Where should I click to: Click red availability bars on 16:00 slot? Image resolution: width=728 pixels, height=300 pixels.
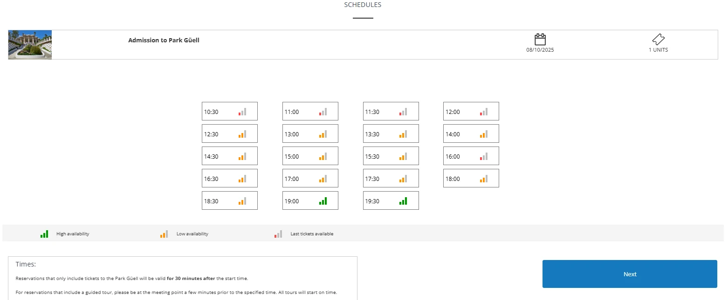[x=484, y=156]
